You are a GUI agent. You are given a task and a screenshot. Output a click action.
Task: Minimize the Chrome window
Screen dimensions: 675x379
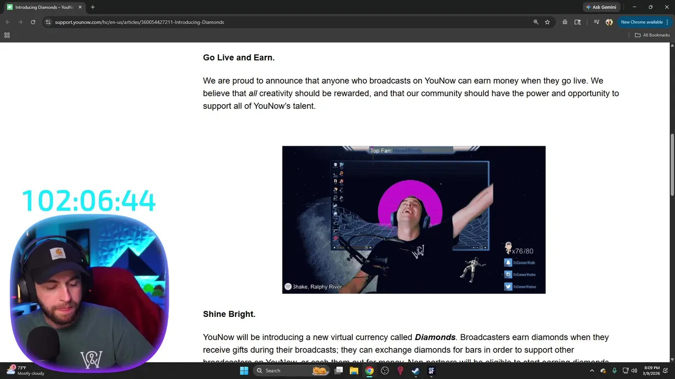[634, 7]
